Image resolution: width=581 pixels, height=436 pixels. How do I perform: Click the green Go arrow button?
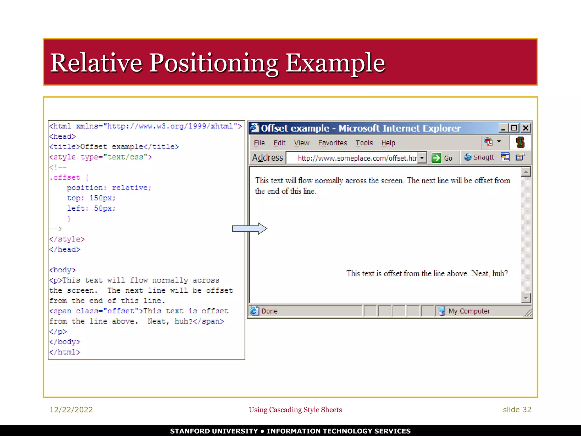[436, 158]
